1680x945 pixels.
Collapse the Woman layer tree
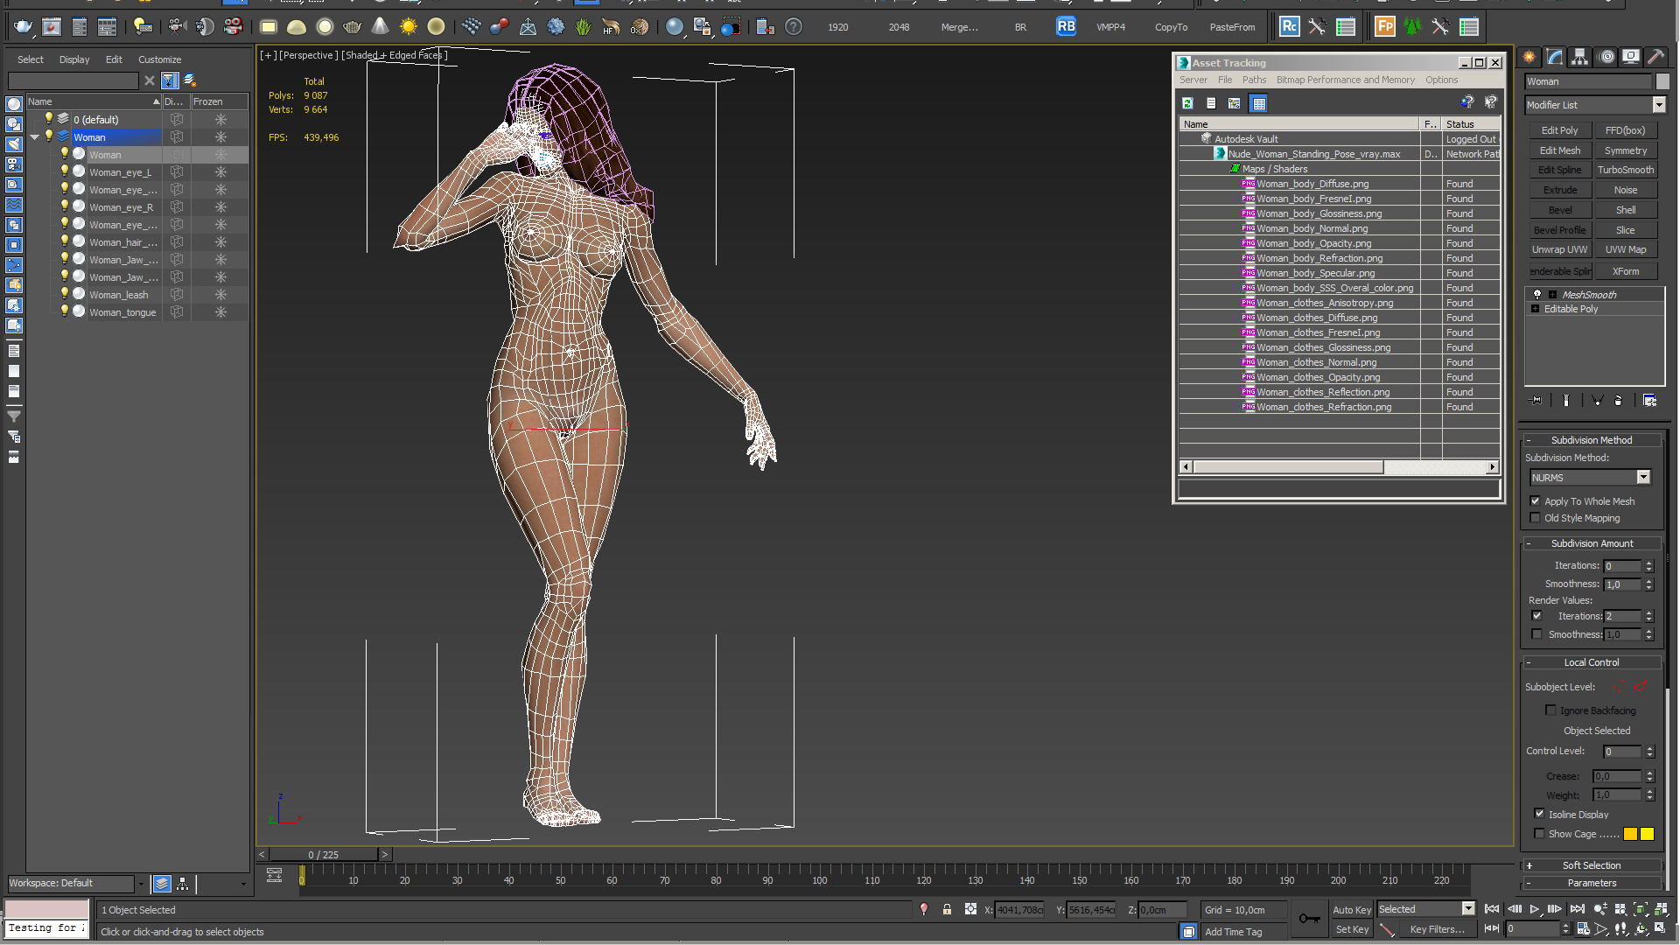[x=35, y=137]
